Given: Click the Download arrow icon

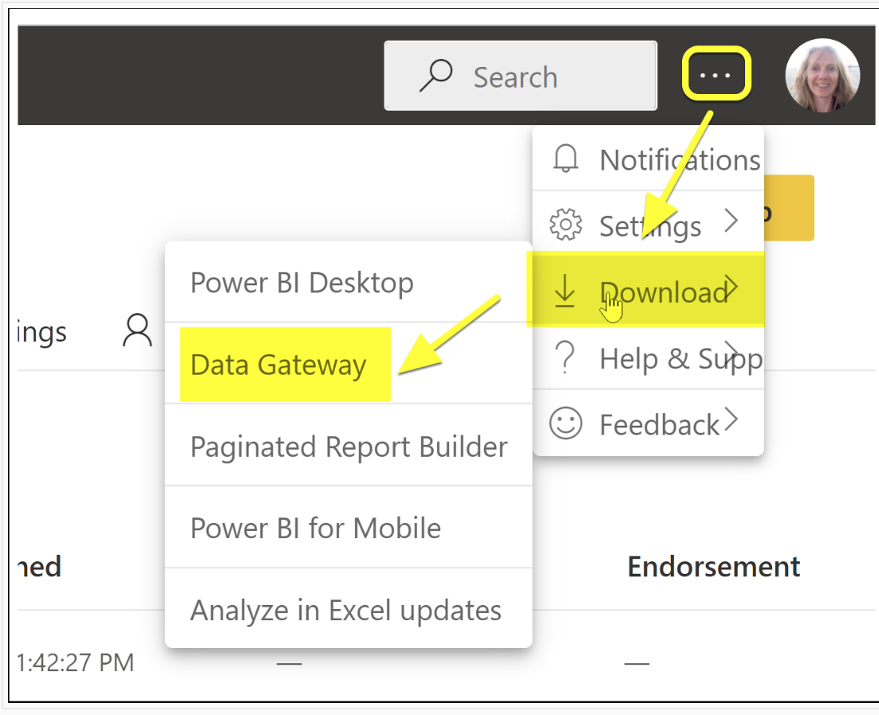Looking at the screenshot, I should point(565,292).
